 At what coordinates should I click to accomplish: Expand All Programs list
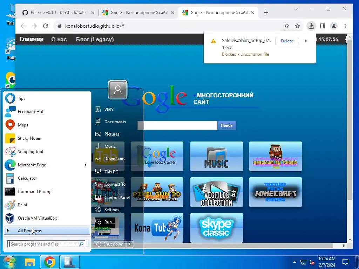47,230
